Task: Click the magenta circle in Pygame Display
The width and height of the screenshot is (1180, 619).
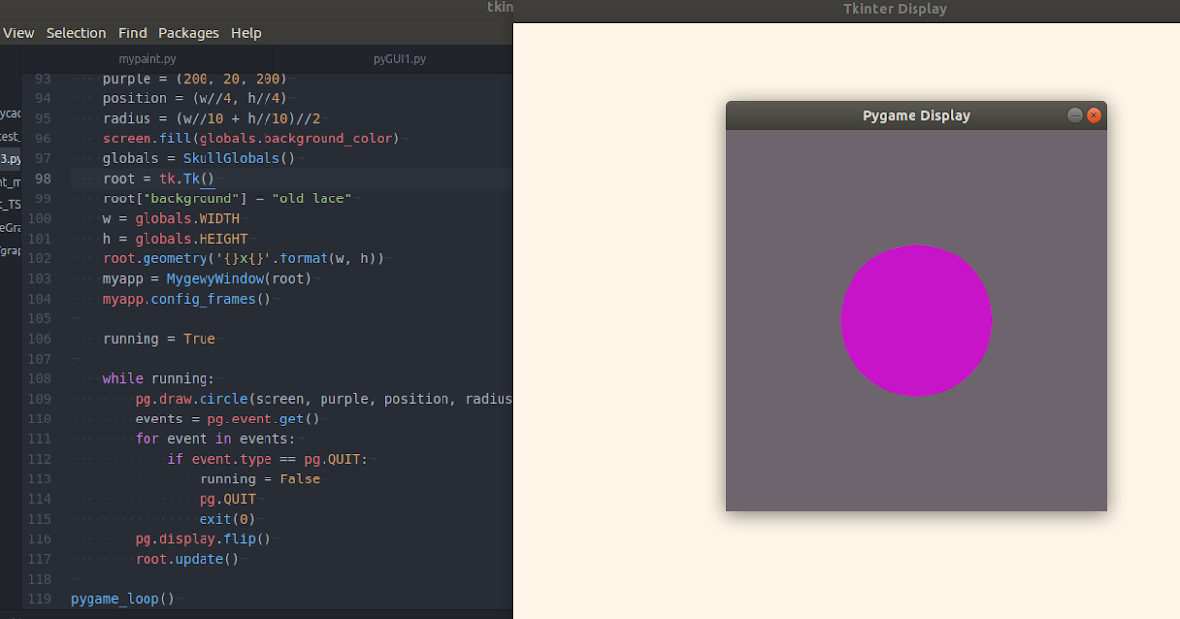Action: point(915,319)
